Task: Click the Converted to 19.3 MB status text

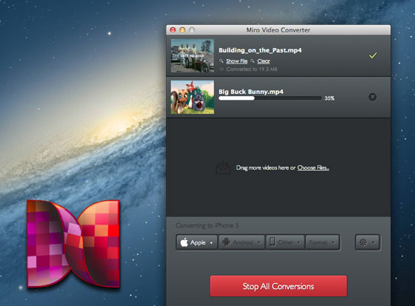Action: (x=252, y=69)
